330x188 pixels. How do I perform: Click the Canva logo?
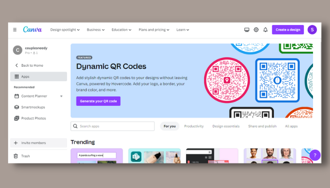(x=33, y=30)
